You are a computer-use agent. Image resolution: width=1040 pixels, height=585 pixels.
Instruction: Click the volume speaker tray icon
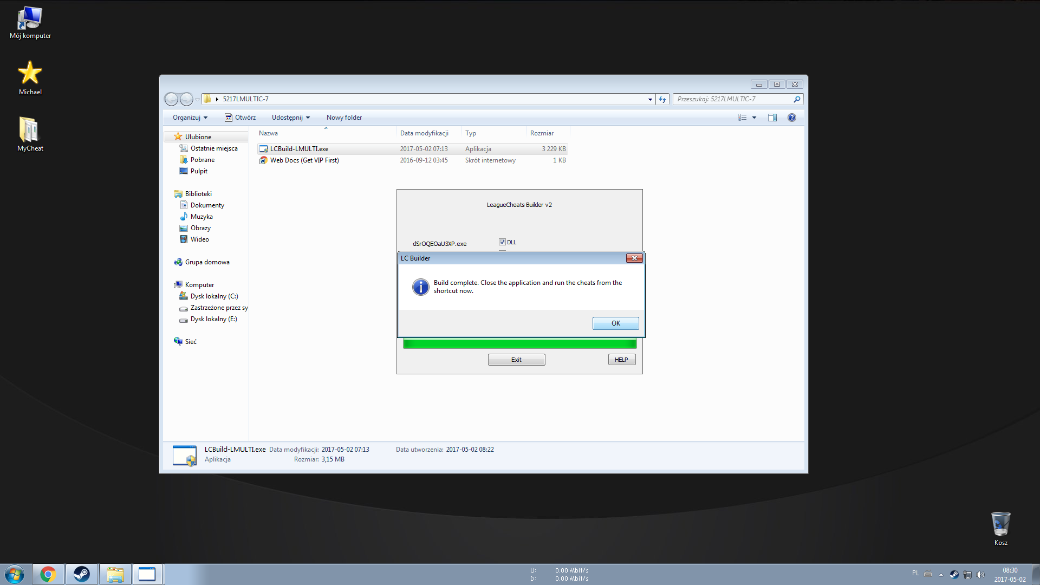pos(980,575)
